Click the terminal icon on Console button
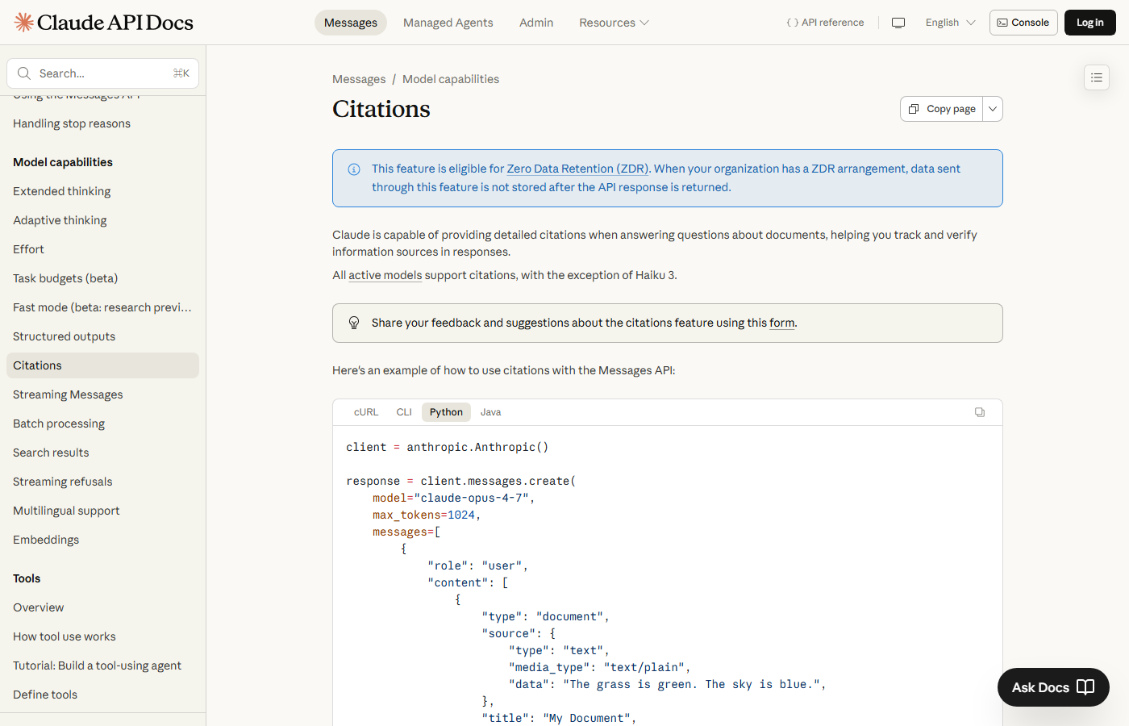This screenshot has height=726, width=1129. point(1002,23)
